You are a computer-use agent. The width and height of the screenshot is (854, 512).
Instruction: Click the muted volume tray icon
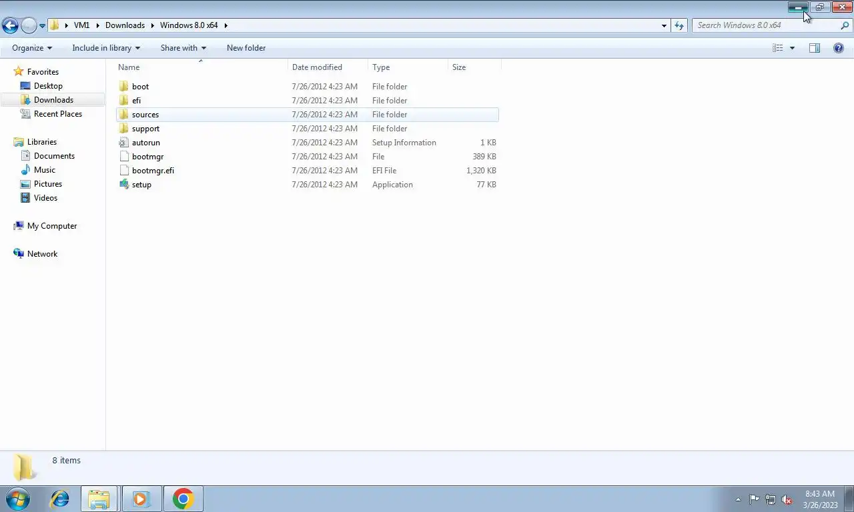[787, 499]
